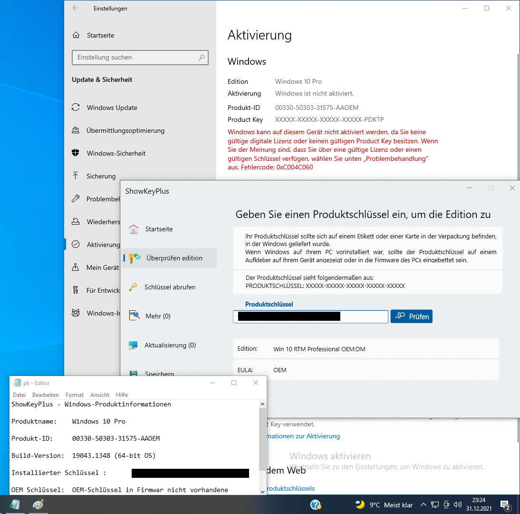Open Hilfe menu in Editor

click(122, 395)
